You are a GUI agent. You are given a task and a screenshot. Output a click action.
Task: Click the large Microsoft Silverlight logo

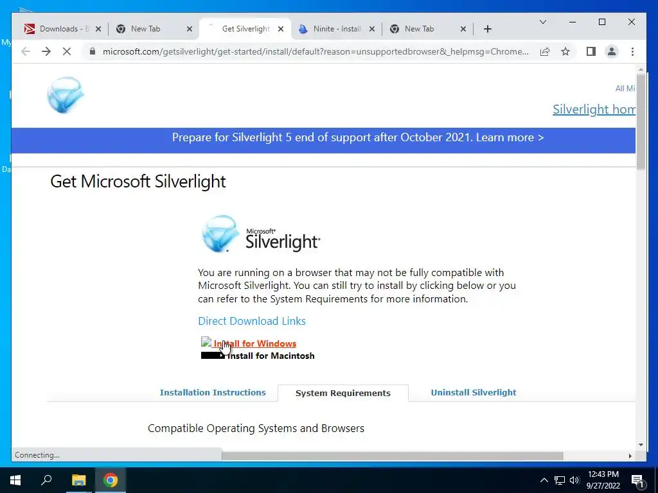pos(261,234)
